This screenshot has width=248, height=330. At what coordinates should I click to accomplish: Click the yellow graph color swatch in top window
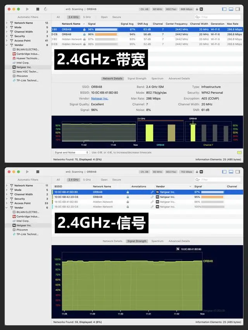coord(239,153)
